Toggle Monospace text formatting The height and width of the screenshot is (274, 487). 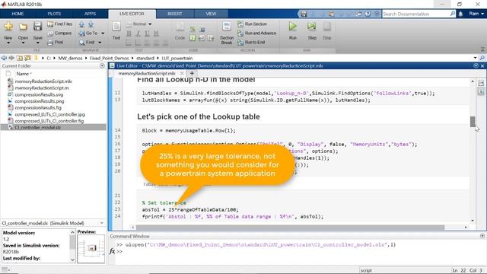click(x=156, y=33)
